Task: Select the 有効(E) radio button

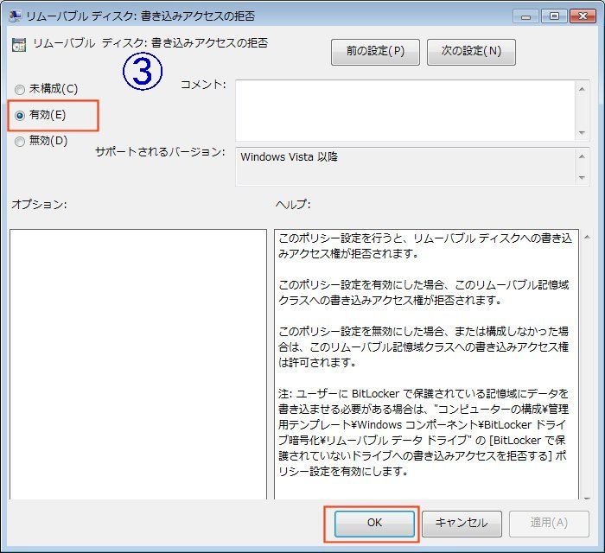Action: click(20, 116)
